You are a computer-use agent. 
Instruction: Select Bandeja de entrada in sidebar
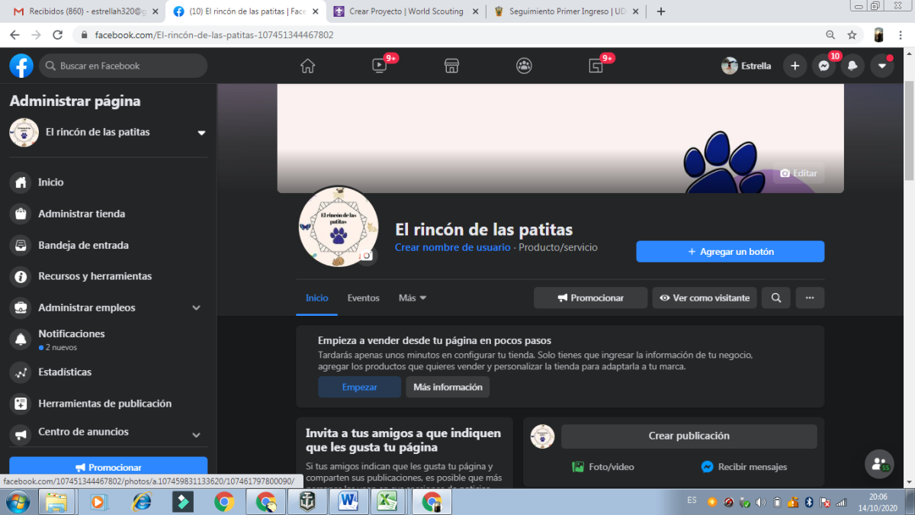[x=83, y=245]
